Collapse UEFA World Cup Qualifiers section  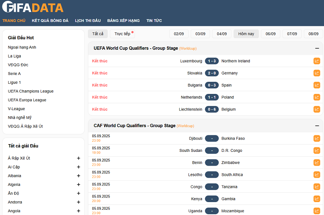click(317, 48)
